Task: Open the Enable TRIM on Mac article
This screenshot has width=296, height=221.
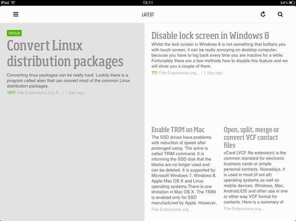Action: (x=178, y=130)
